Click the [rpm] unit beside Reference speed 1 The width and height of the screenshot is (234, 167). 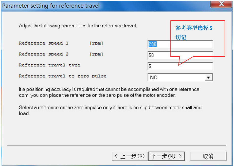point(96,43)
